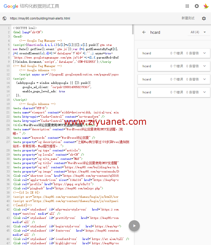Screen dimensions: 211x245
Task: Click the rel="profile" link line
Action: point(53,184)
